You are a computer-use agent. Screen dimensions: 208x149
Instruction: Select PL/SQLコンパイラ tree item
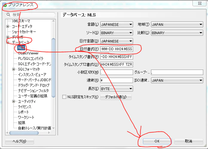click(x=30, y=58)
